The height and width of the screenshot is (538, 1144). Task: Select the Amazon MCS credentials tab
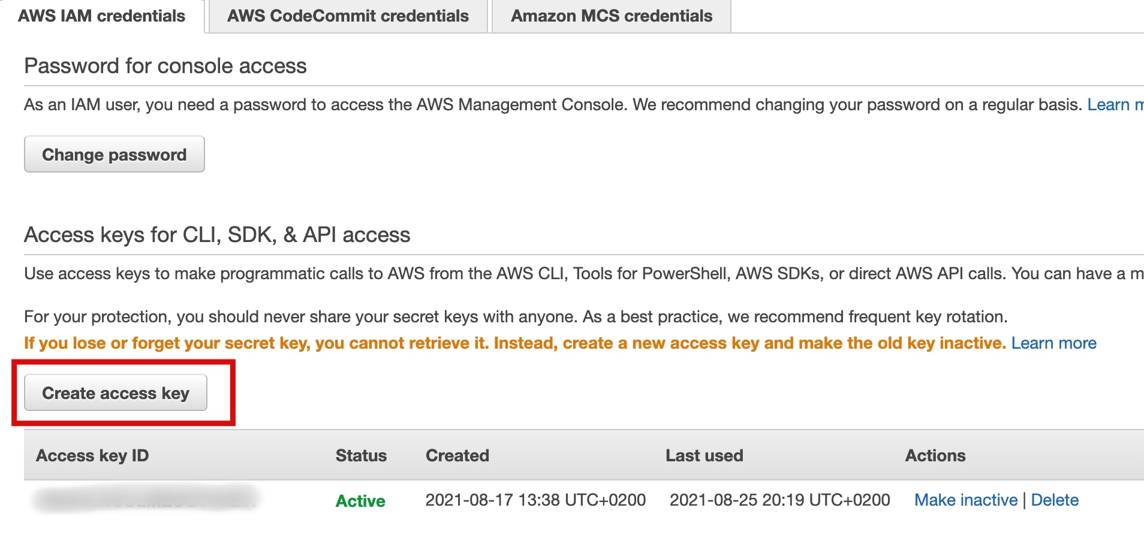click(x=611, y=16)
